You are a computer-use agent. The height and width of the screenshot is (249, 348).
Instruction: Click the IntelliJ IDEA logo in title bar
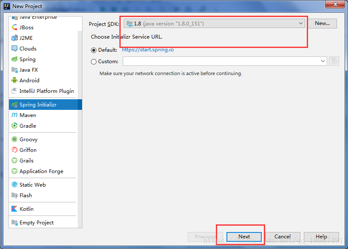7,6
